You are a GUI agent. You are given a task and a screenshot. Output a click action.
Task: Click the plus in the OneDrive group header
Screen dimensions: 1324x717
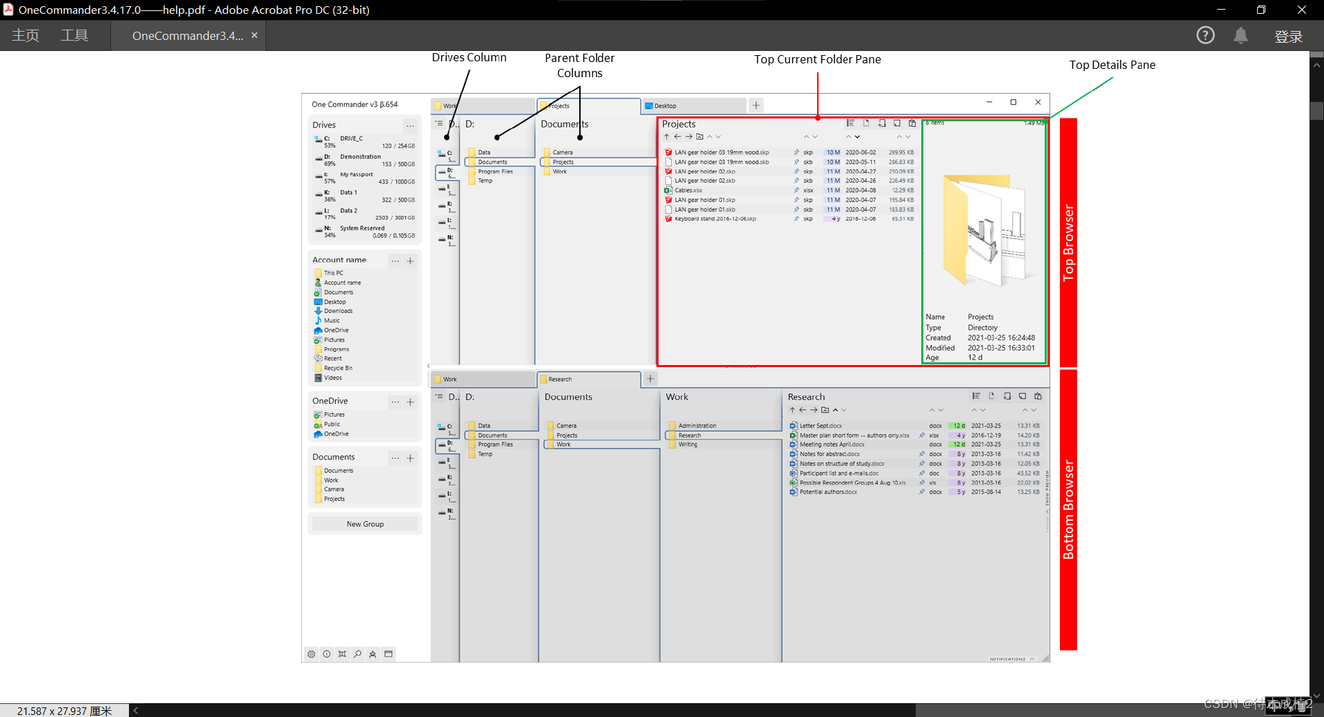pyautogui.click(x=410, y=402)
